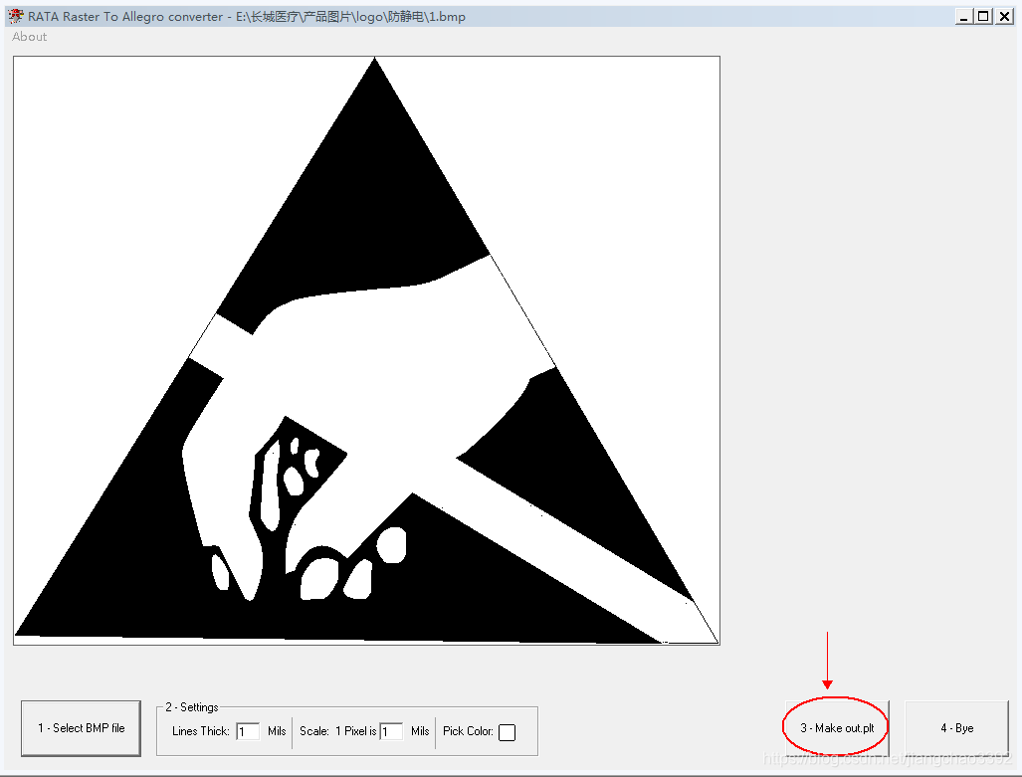Click the 4 - Bye button
Screen dimensions: 1022x777
tap(956, 728)
